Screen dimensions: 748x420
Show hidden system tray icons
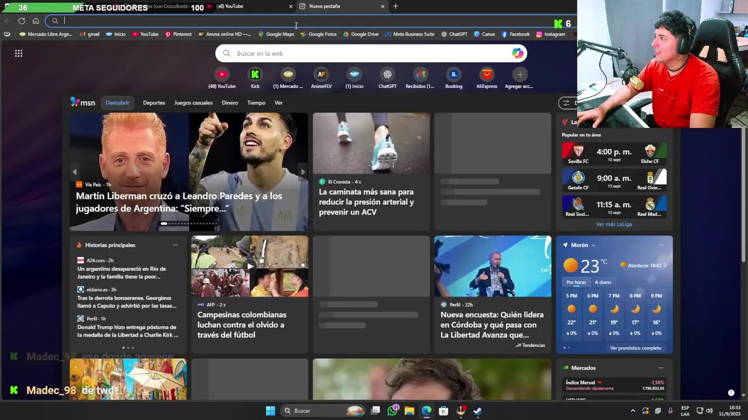click(633, 411)
